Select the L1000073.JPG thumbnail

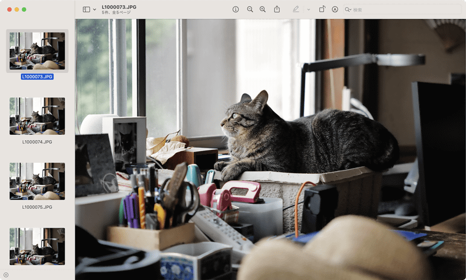click(x=37, y=51)
